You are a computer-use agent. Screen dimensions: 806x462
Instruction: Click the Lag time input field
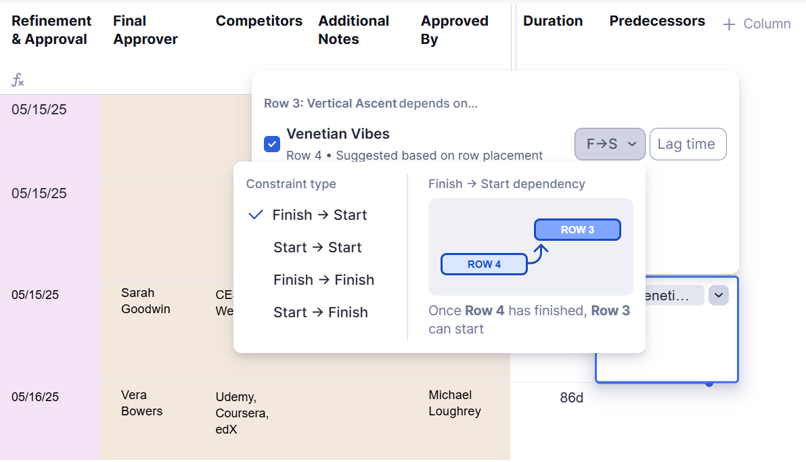pyautogui.click(x=688, y=144)
